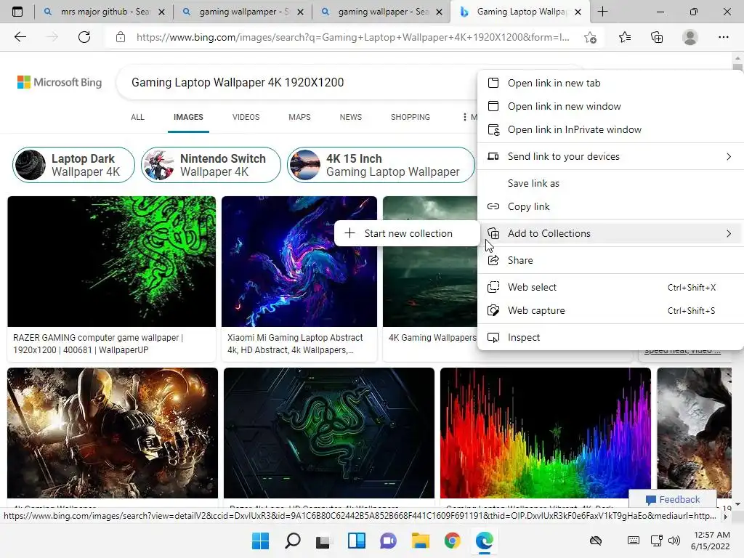Open the green Razer splash thumbnail
This screenshot has height=558, width=744.
111,262
